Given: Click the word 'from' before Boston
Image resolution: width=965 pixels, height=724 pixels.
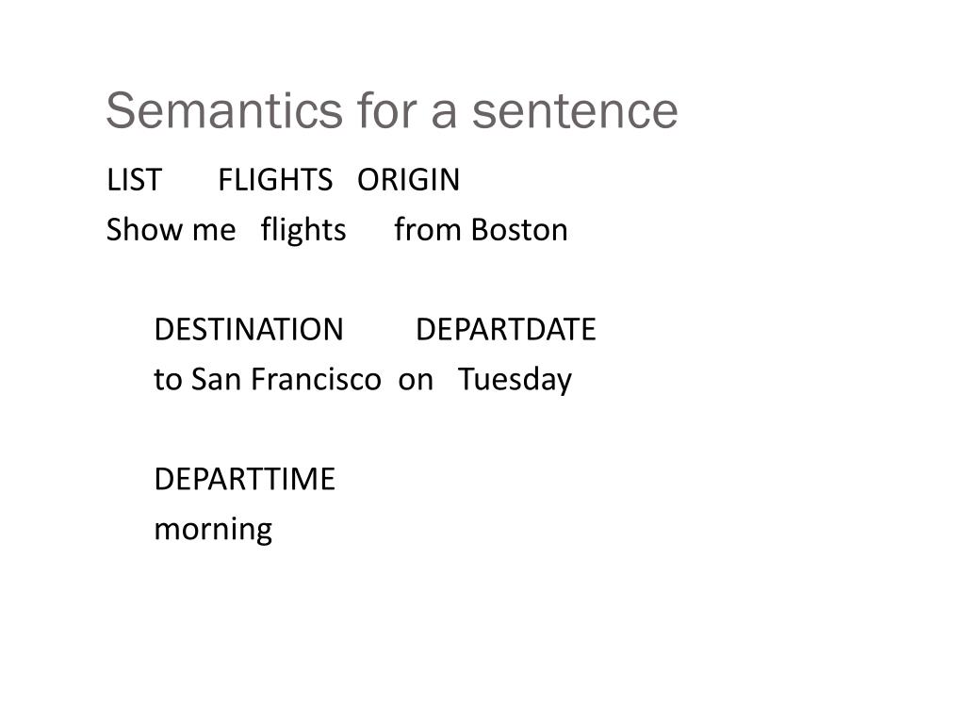Looking at the screenshot, I should click(428, 230).
